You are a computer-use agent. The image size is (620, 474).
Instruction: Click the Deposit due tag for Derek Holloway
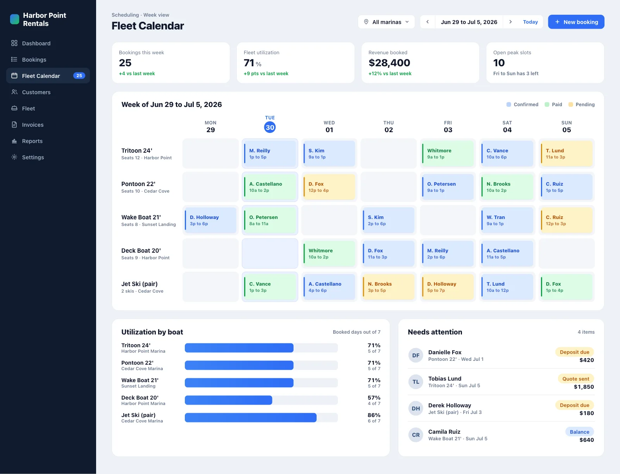(574, 405)
